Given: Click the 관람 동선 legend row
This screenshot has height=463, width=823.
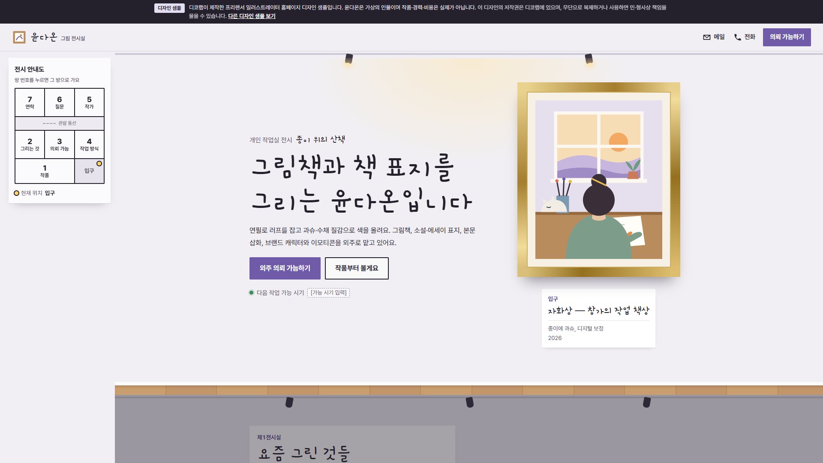Looking at the screenshot, I should click(60, 123).
